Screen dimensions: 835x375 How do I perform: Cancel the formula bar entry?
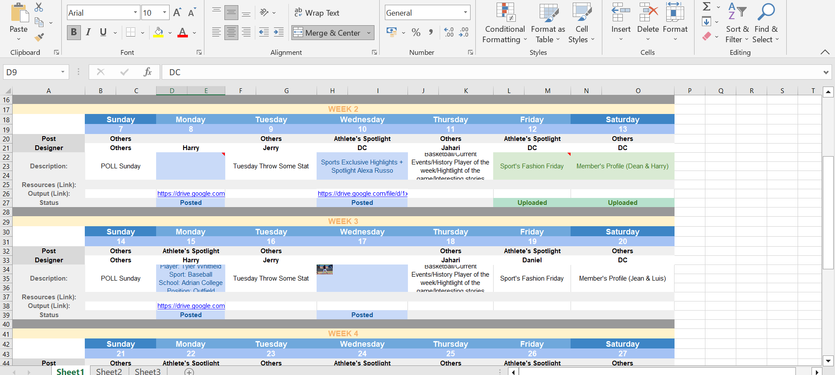(x=100, y=72)
